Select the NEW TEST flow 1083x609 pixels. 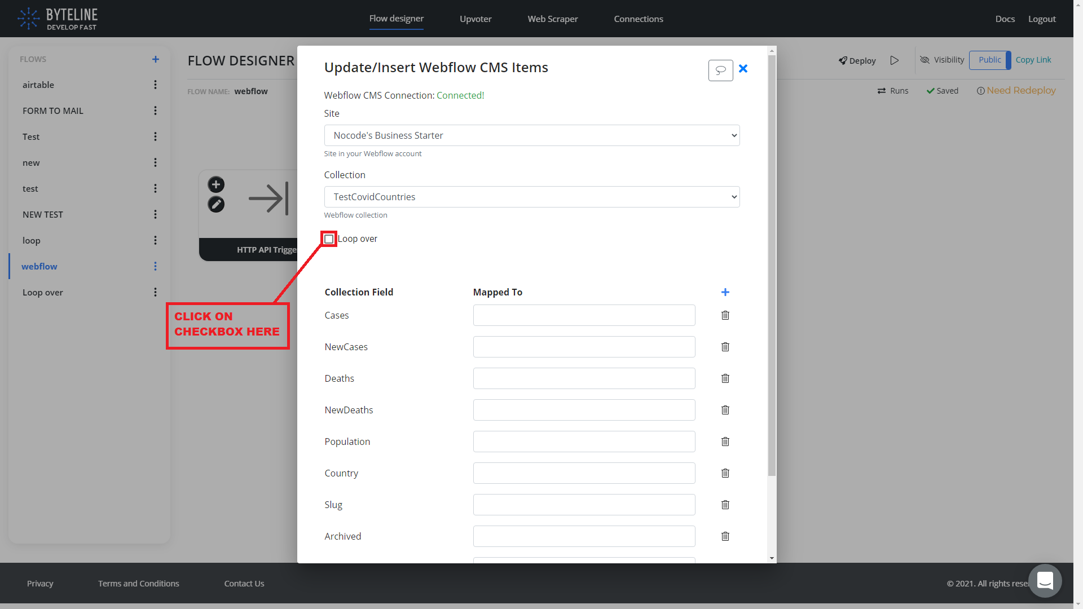coord(43,214)
